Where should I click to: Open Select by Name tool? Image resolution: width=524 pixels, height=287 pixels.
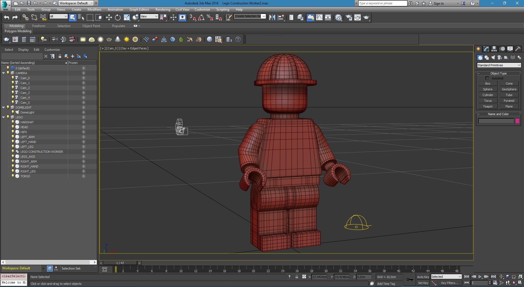tap(81, 17)
